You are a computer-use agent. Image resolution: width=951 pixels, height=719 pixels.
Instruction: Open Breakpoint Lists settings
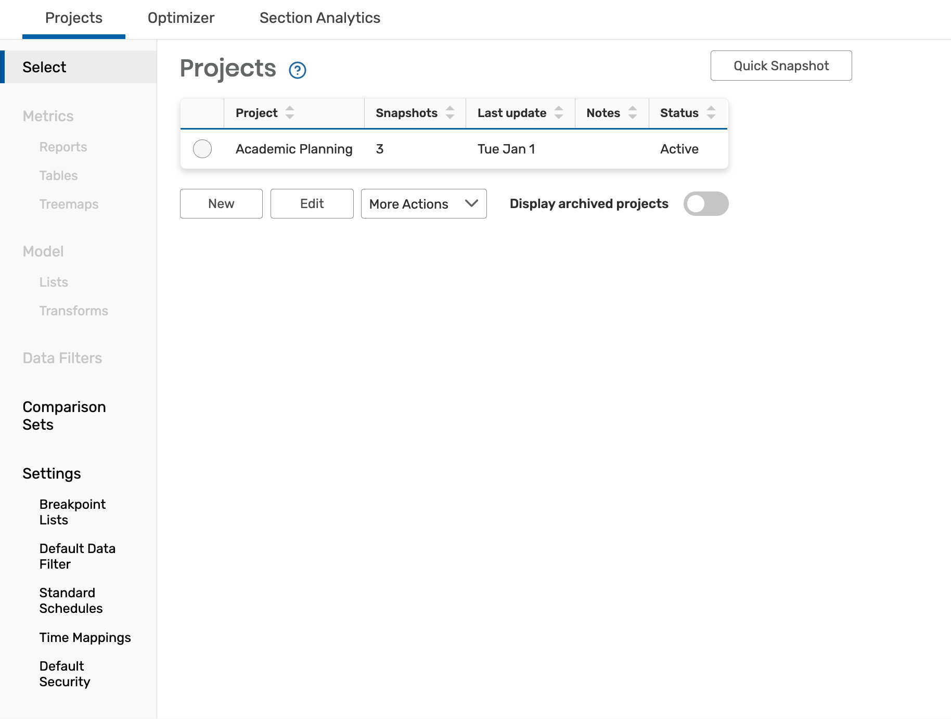point(72,512)
